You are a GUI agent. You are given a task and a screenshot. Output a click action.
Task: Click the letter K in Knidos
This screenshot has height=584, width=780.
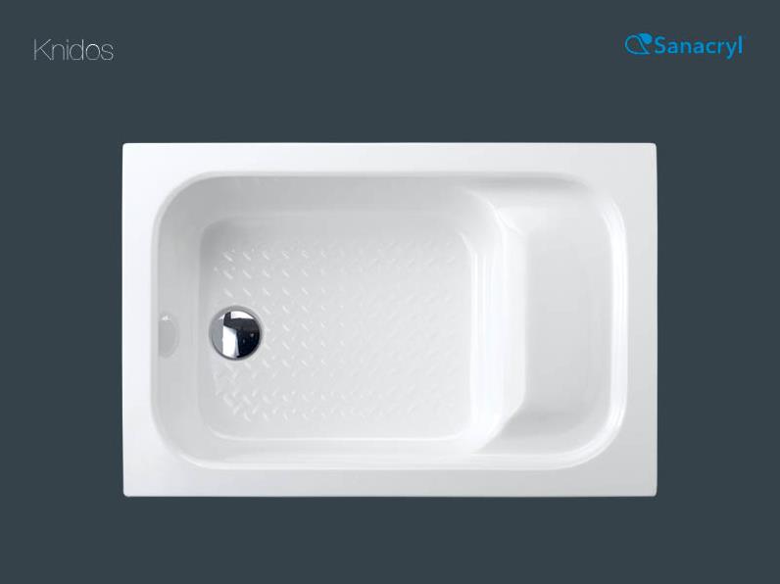click(x=40, y=50)
